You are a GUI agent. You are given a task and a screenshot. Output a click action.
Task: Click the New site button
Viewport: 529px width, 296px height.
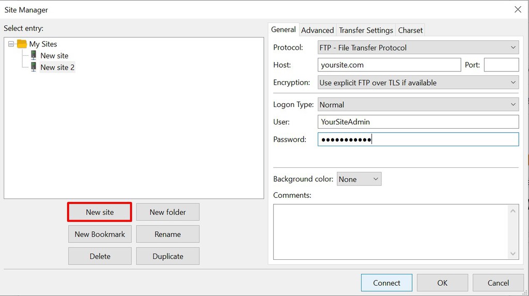[x=100, y=212]
